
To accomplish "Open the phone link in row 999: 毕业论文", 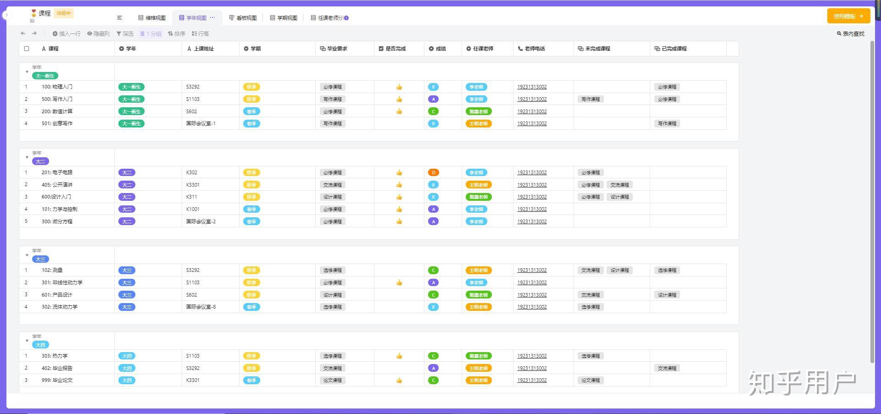I will coord(532,380).
